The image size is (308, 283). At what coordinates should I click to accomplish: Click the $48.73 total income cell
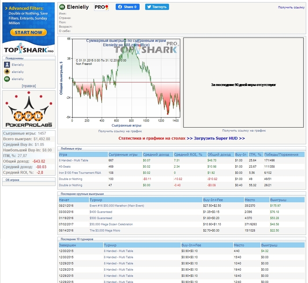212,160
